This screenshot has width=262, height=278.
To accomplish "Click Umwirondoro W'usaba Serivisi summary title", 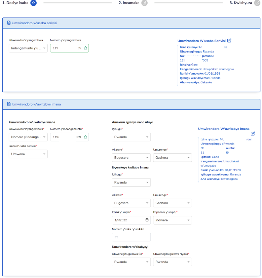I will [201, 41].
